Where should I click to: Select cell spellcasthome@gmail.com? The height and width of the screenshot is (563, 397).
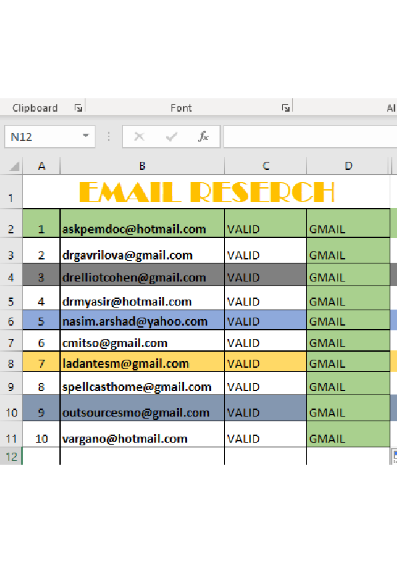pyautogui.click(x=142, y=384)
